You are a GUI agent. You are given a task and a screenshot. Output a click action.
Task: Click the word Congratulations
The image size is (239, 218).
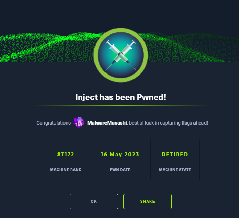pos(53,123)
